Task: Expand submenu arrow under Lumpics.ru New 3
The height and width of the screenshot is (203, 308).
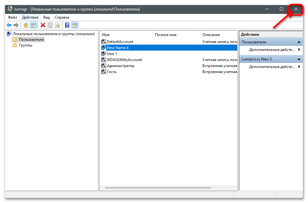Action: click(299, 67)
